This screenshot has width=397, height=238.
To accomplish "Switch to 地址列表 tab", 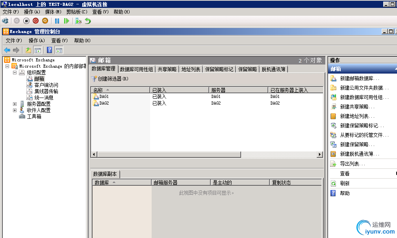I will 191,69.
